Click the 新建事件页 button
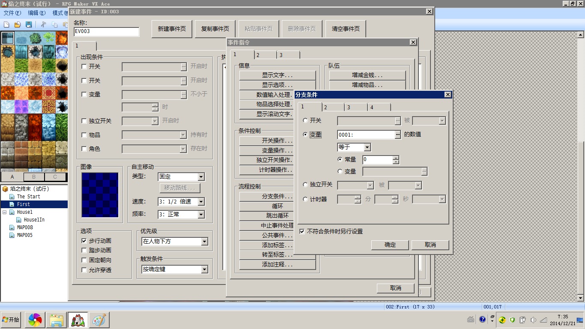Image resolution: width=585 pixels, height=329 pixels. 172,29
